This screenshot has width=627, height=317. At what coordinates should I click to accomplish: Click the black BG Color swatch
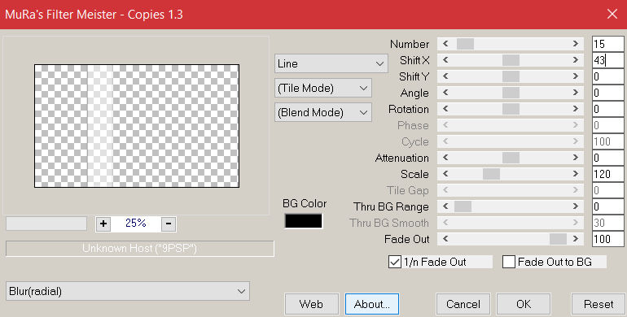click(304, 221)
